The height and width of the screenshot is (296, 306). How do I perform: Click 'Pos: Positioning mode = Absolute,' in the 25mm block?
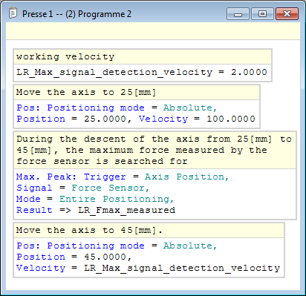pos(117,108)
